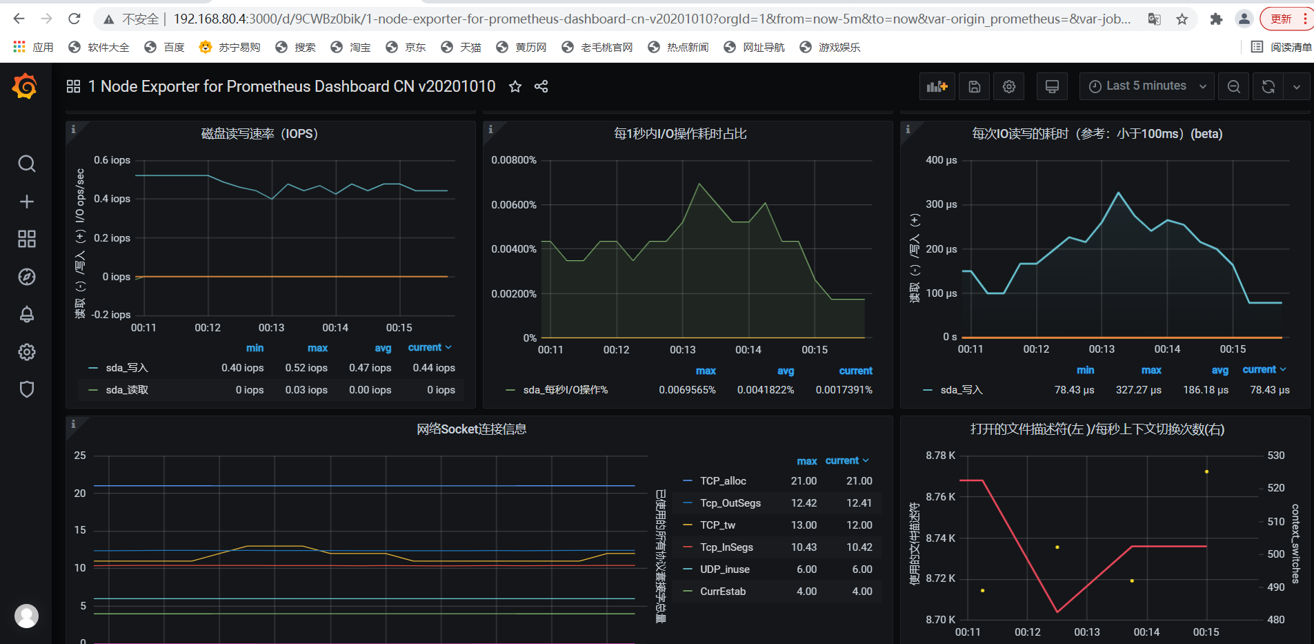Hide the TCP_alloc series in Socket panel

coord(723,480)
